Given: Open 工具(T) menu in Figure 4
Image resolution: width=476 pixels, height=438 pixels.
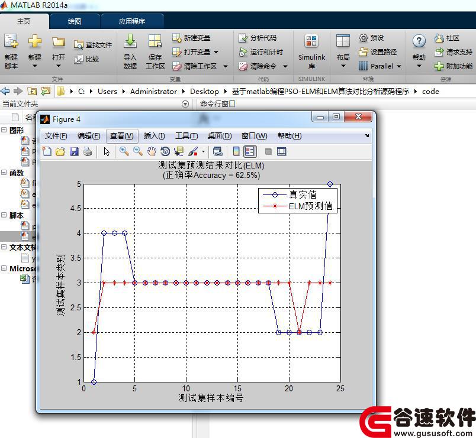Looking at the screenshot, I should 186,136.
